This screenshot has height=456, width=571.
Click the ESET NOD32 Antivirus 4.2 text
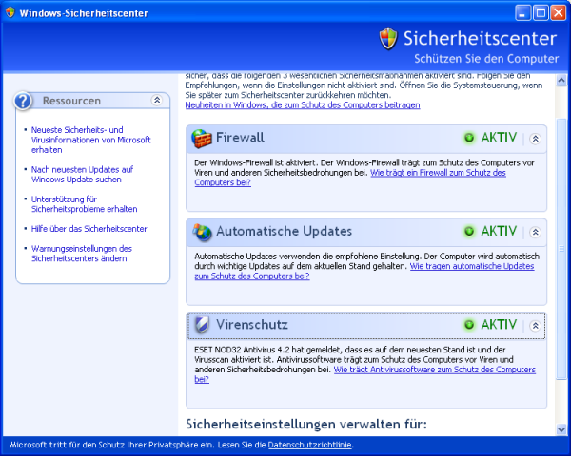[x=242, y=350]
